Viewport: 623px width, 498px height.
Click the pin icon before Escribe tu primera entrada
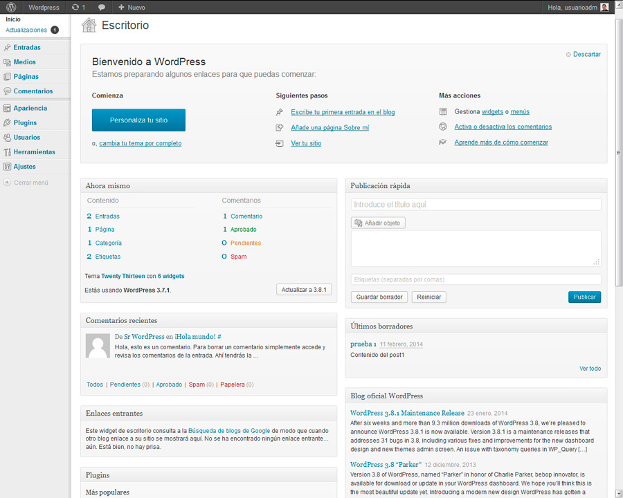[280, 112]
